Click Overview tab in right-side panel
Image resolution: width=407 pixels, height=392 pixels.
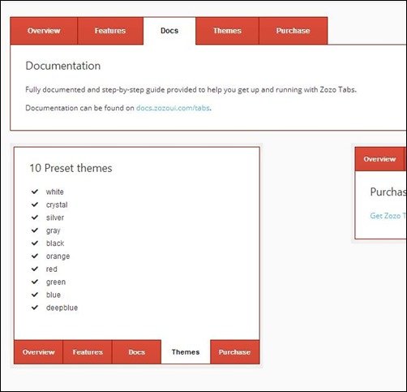[379, 159]
